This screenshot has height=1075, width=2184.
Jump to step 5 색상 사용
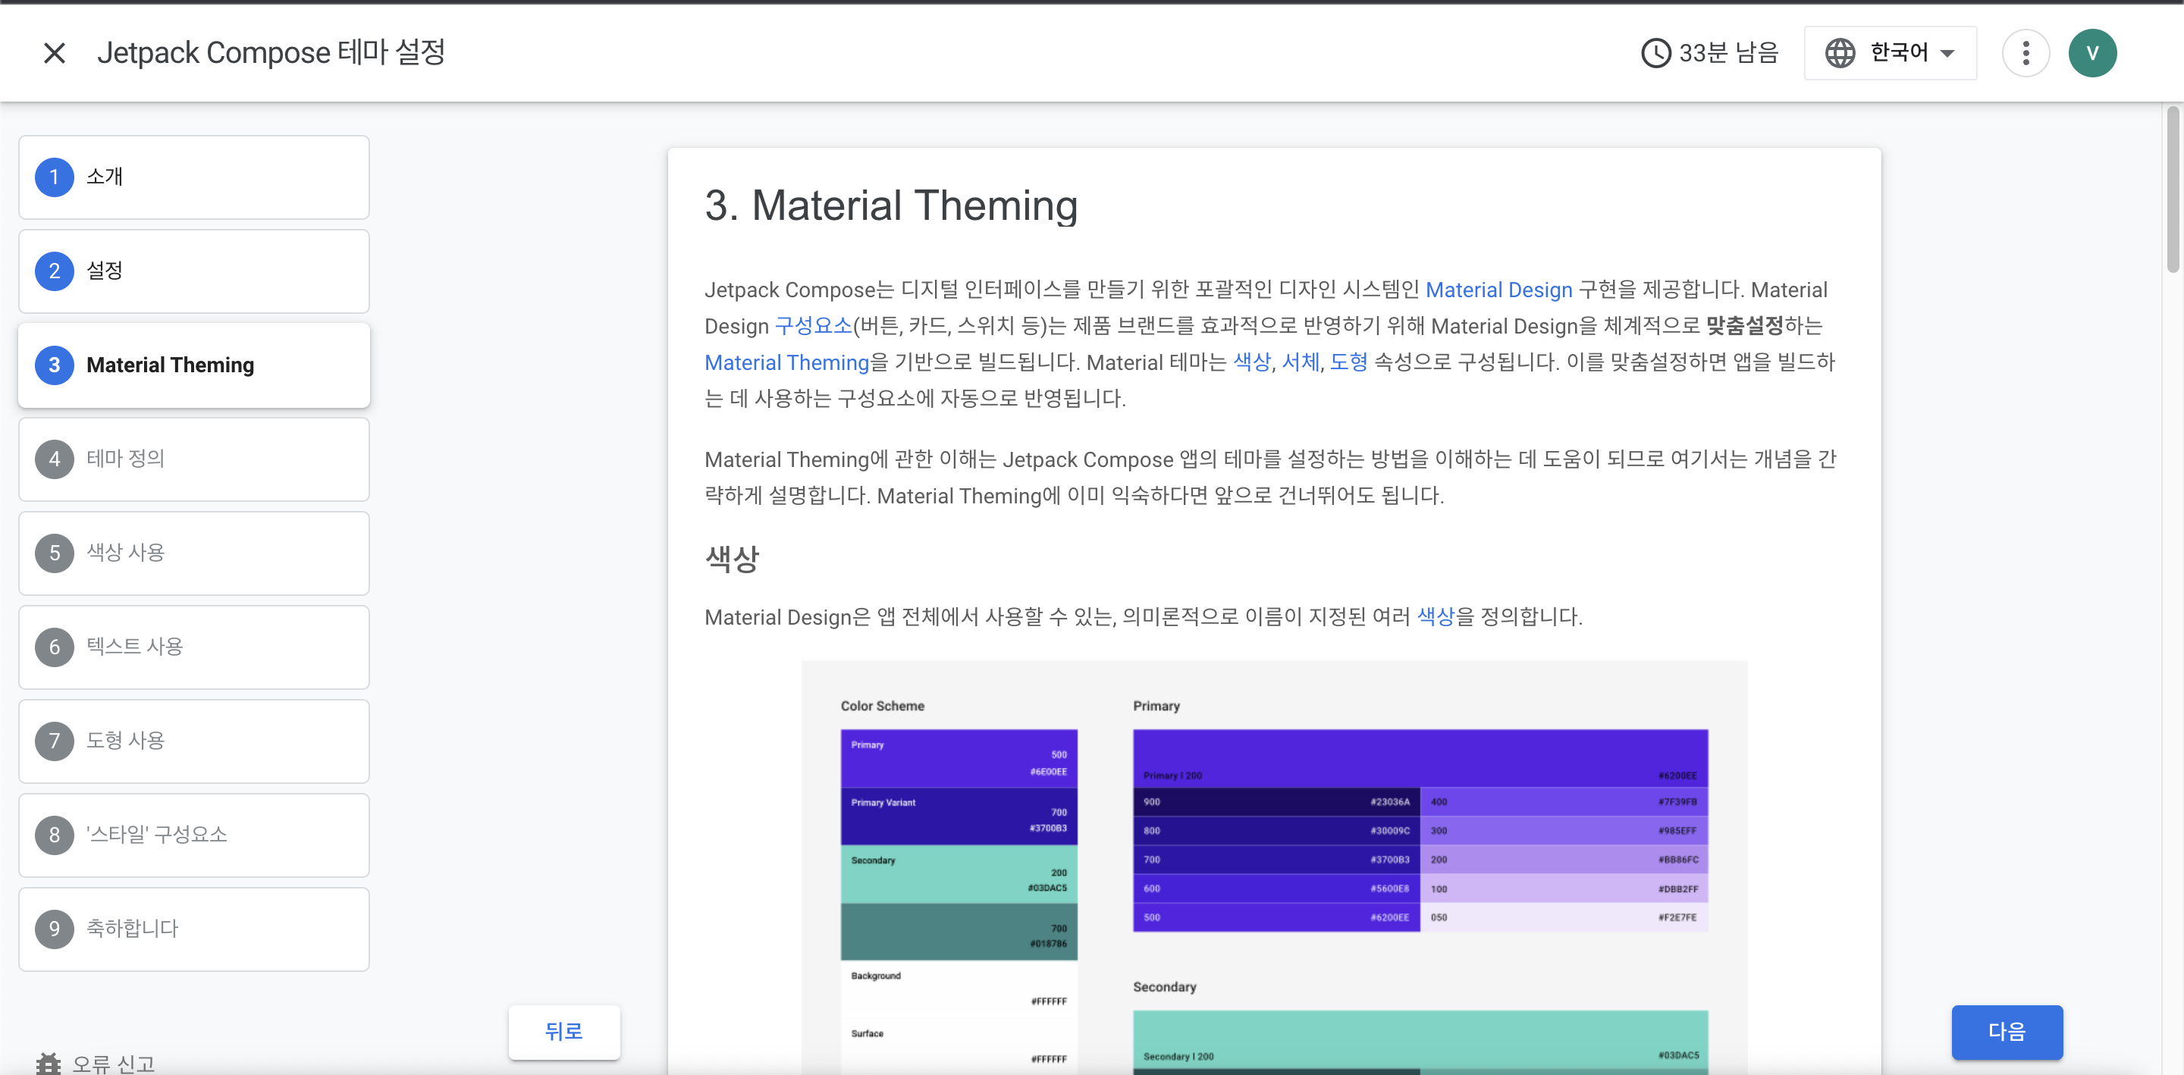pos(194,553)
